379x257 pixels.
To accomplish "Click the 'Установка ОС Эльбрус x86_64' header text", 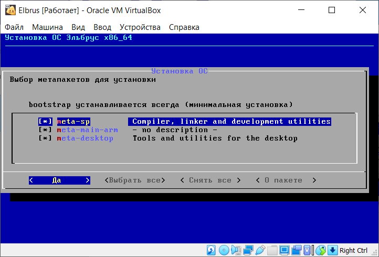I will click(x=68, y=38).
